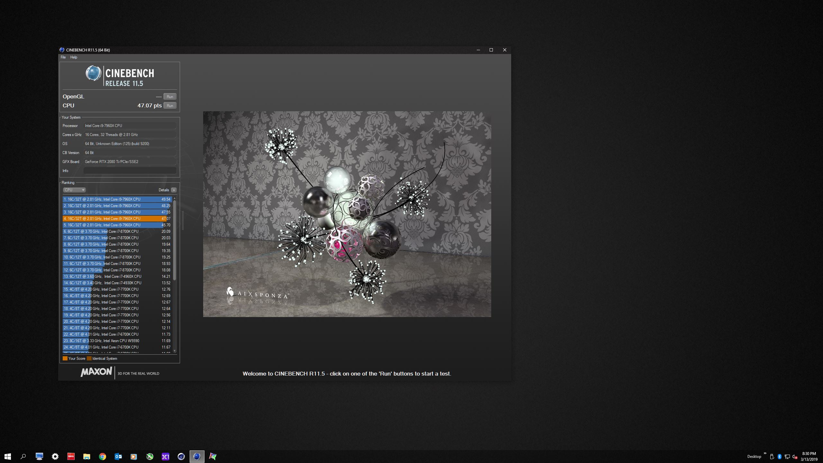Image resolution: width=823 pixels, height=463 pixels.
Task: Open Outlook from the taskbar
Action: (x=118, y=456)
